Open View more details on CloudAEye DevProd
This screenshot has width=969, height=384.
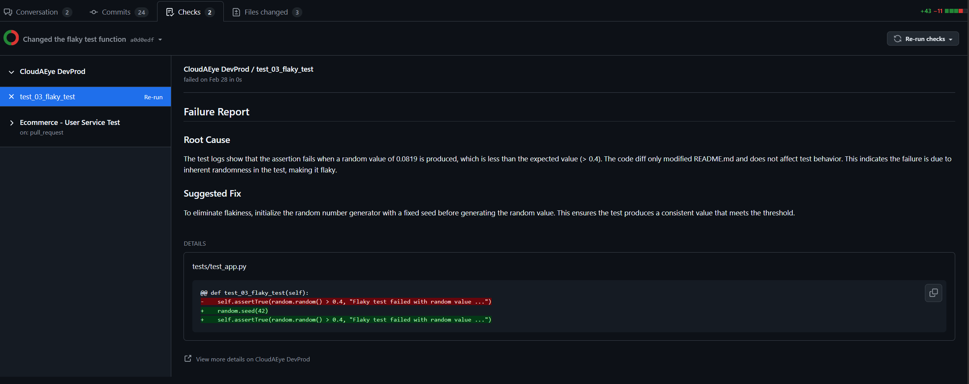click(253, 359)
